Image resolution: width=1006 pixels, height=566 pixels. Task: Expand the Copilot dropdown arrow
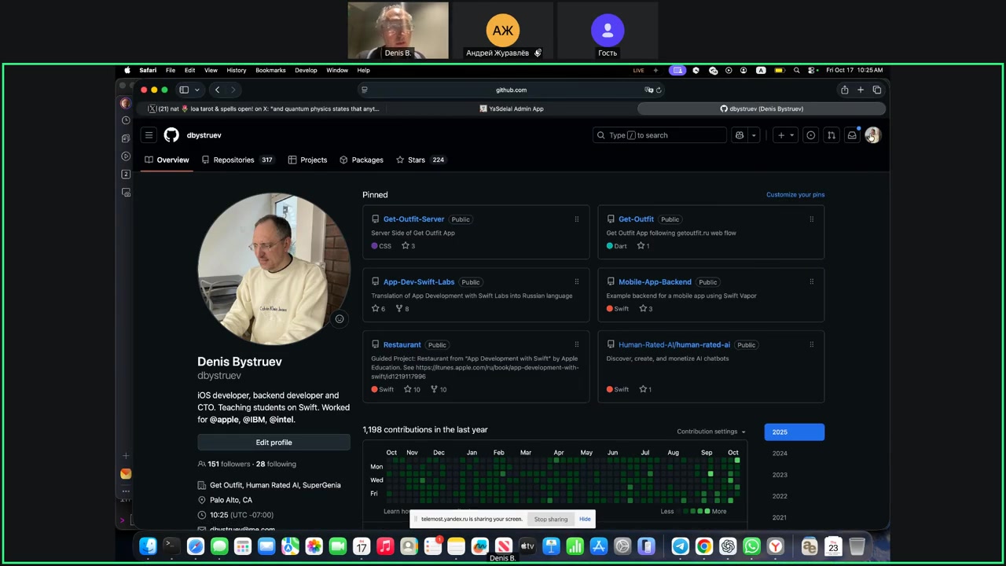(754, 135)
